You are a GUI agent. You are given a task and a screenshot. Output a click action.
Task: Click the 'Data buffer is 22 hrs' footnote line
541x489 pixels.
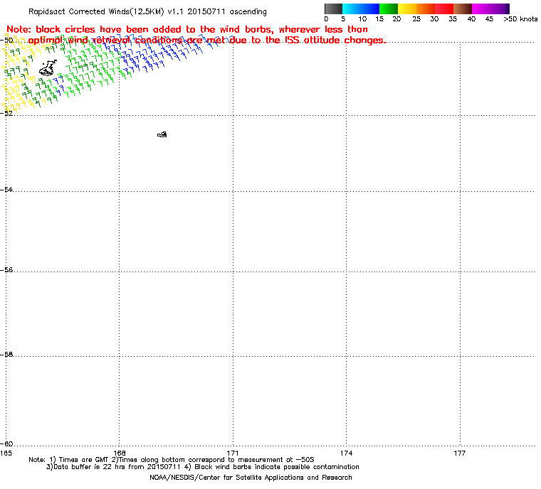click(x=203, y=467)
